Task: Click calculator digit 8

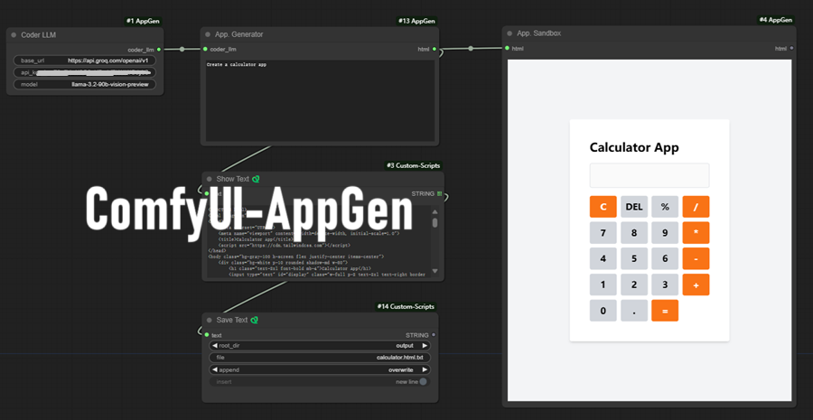Action: [634, 233]
